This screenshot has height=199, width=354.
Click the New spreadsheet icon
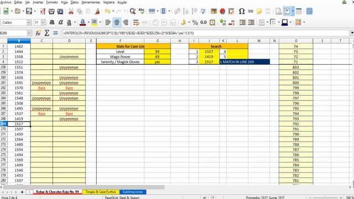[x=6, y=11]
